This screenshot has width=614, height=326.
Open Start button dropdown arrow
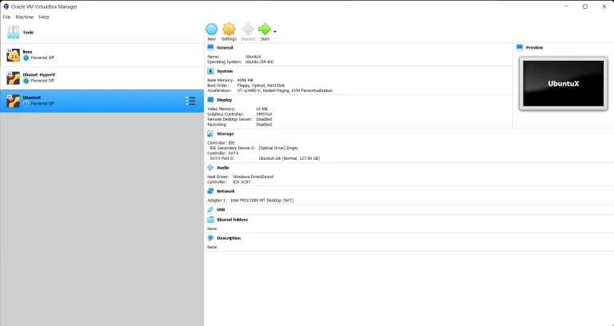click(275, 32)
